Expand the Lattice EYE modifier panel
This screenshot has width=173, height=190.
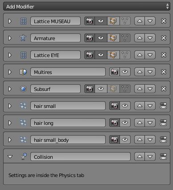[x=10, y=55]
